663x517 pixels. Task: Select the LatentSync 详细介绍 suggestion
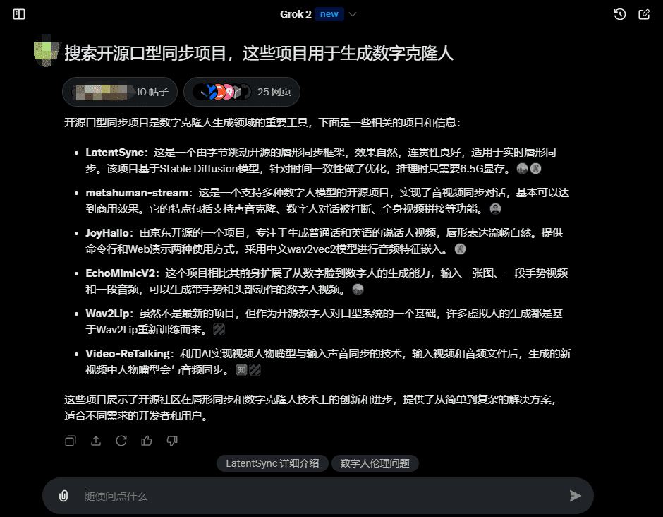pos(272,464)
